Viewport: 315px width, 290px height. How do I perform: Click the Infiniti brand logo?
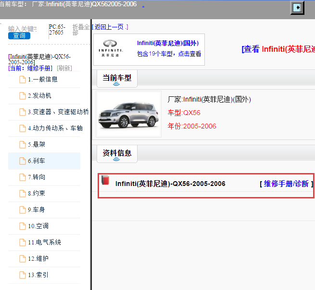coord(110,48)
